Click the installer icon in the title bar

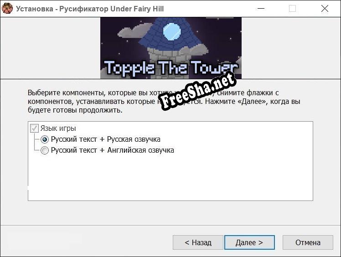coord(7,9)
